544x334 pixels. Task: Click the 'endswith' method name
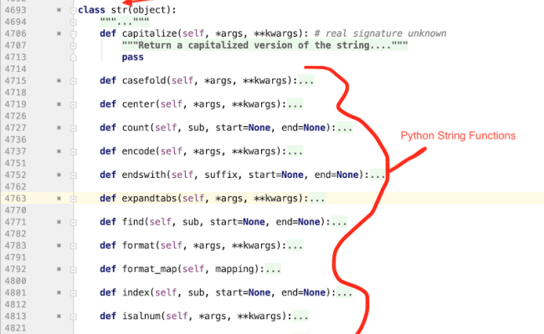(144, 175)
